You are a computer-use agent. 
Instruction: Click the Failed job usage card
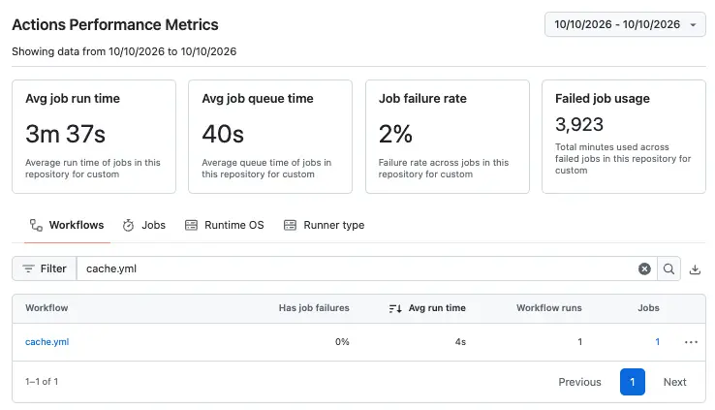[624, 137]
